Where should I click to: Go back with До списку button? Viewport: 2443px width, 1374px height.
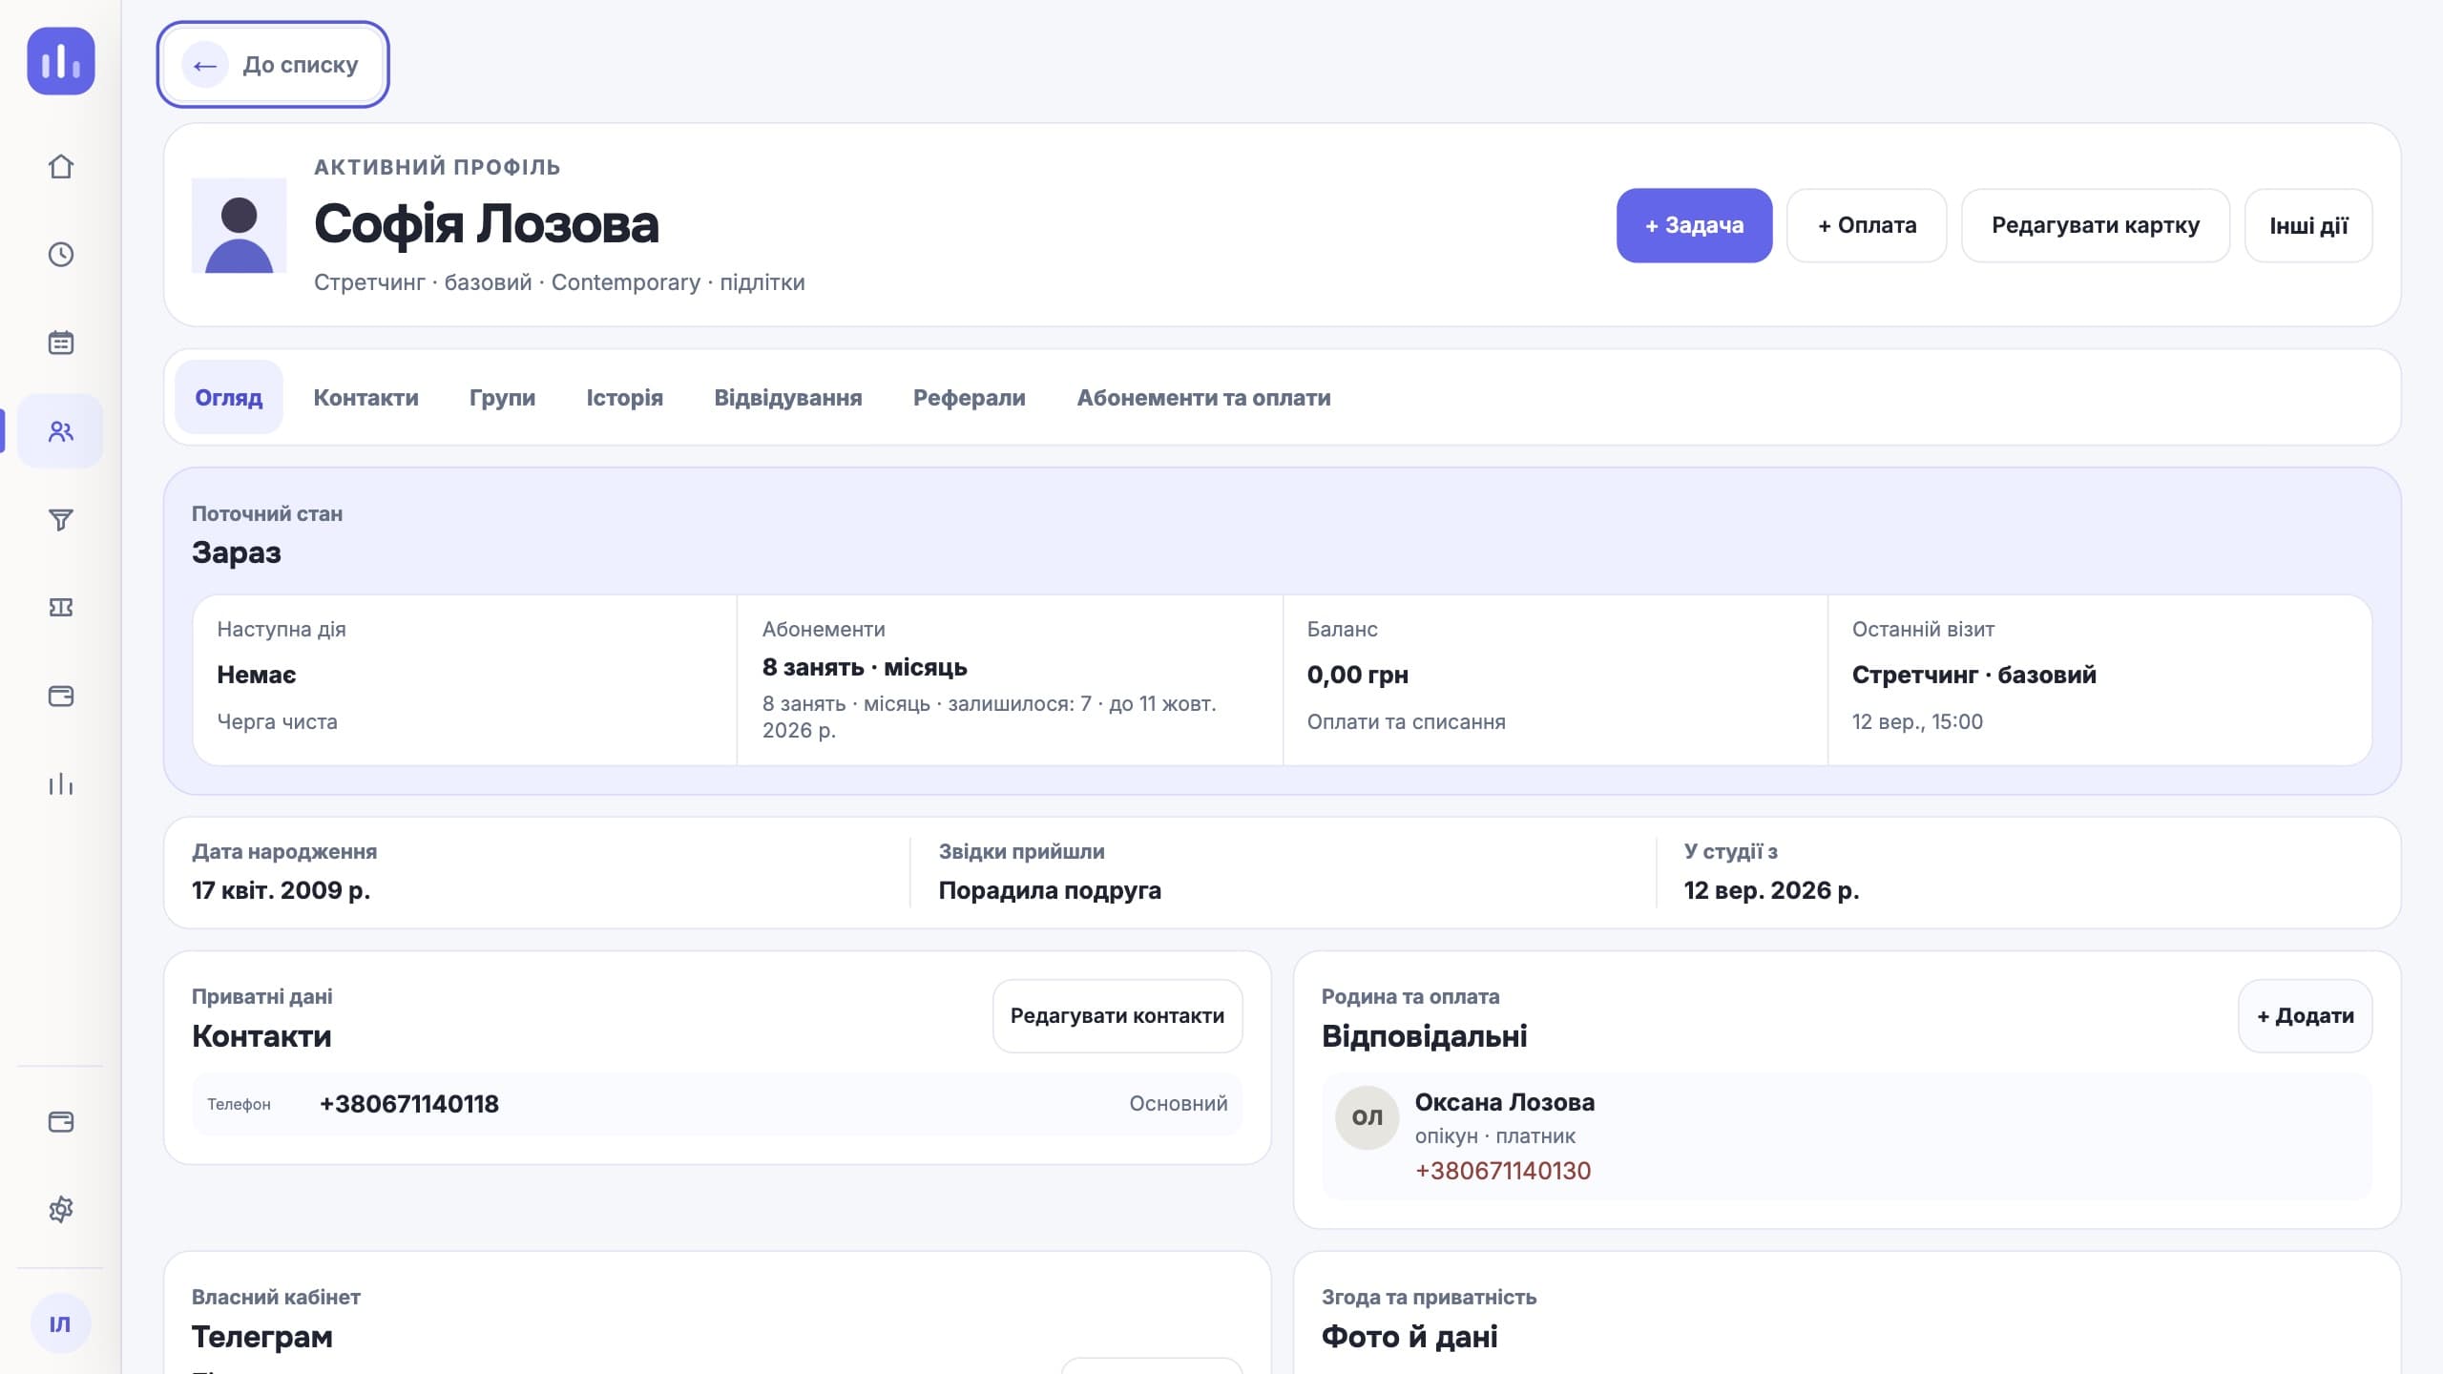(273, 65)
